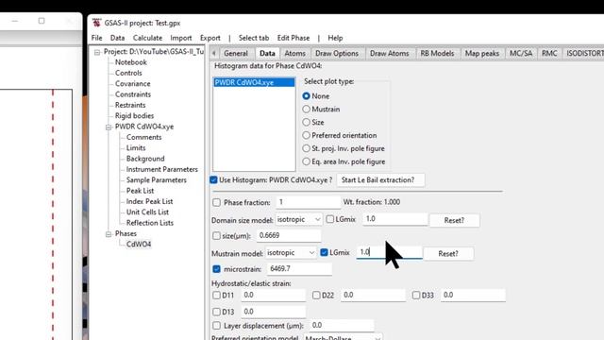Image resolution: width=604 pixels, height=340 pixels.
Task: Select Reflection Lists tree item
Action: [149, 223]
